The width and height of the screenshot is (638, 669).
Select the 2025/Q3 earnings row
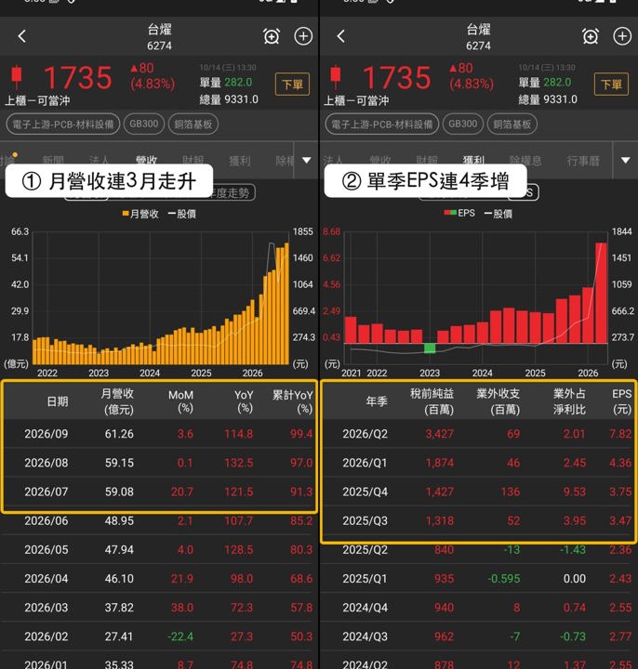coord(478,520)
